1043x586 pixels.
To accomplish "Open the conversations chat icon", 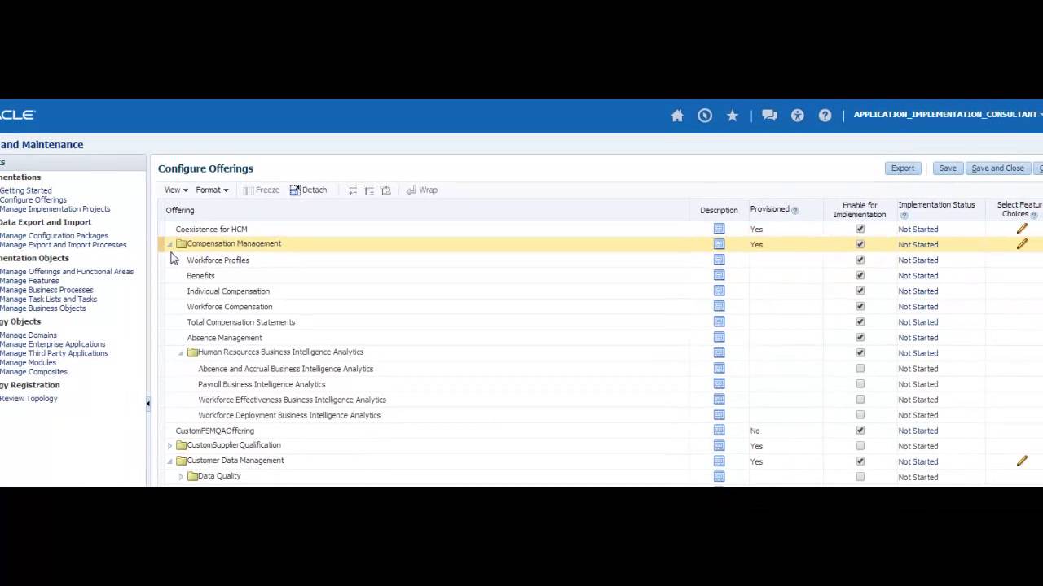I will [769, 116].
